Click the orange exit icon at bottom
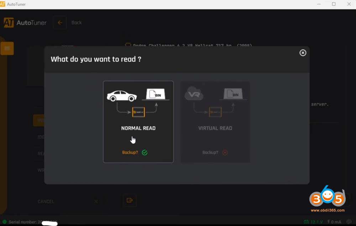Image resolution: width=356 pixels, height=226 pixels. point(130,200)
